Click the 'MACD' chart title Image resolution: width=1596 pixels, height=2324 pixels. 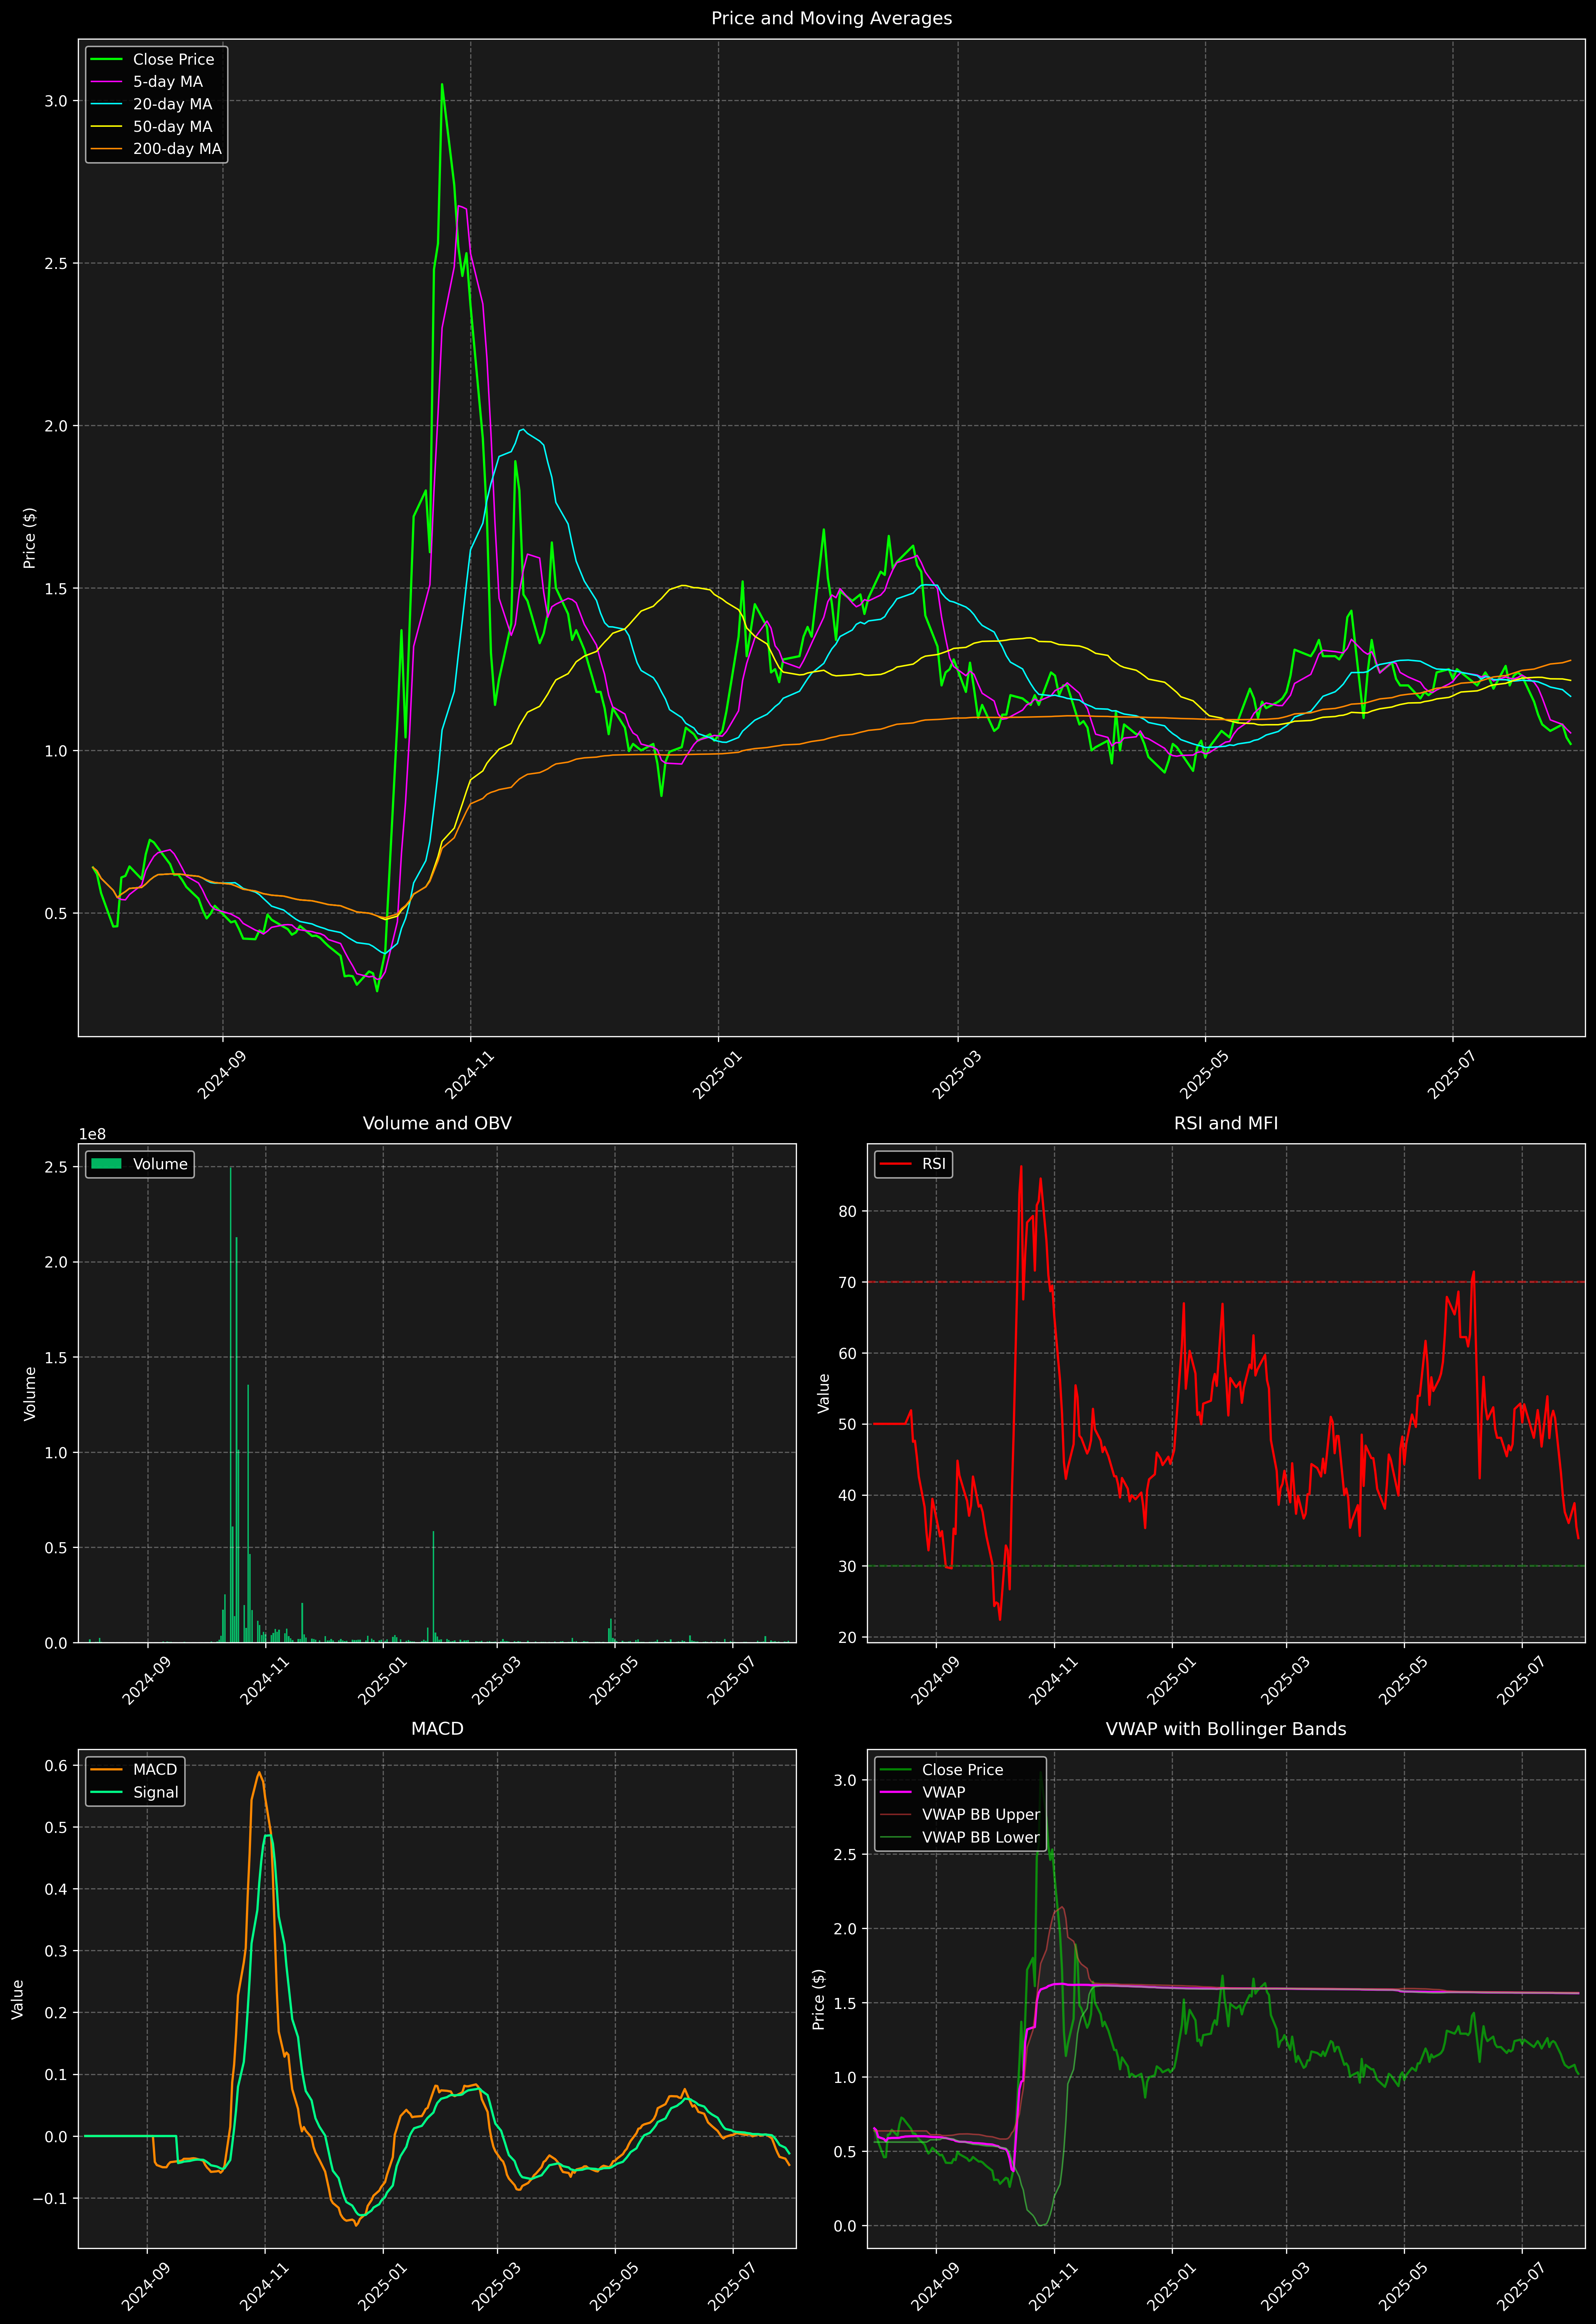point(437,1729)
